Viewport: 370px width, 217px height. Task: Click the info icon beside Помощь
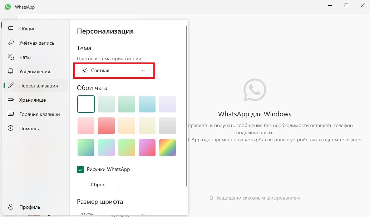11,128
